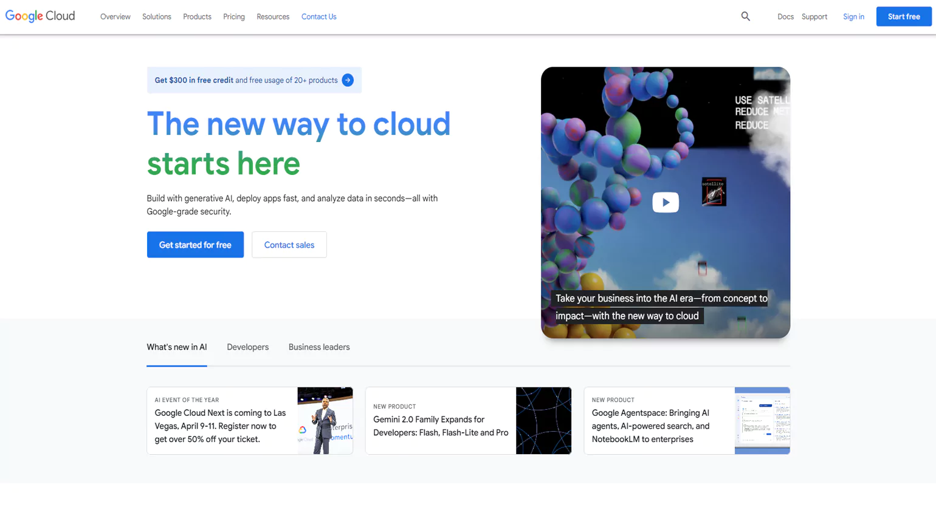Expand the Pricing navigation item
936x510 pixels.
tap(233, 16)
